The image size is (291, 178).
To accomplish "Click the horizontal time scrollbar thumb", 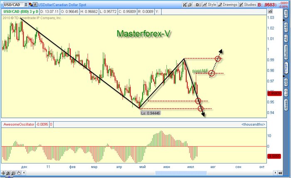I will pyautogui.click(x=181, y=173).
